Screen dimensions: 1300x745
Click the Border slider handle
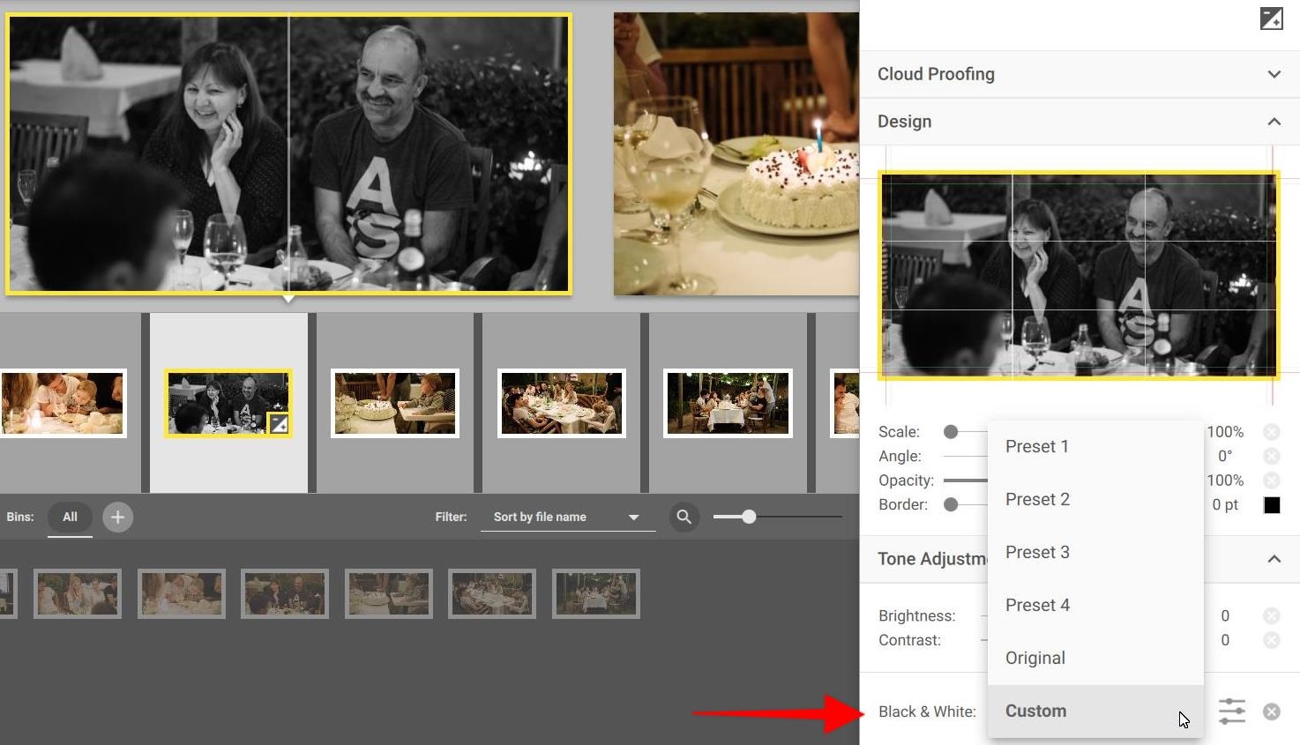point(950,505)
